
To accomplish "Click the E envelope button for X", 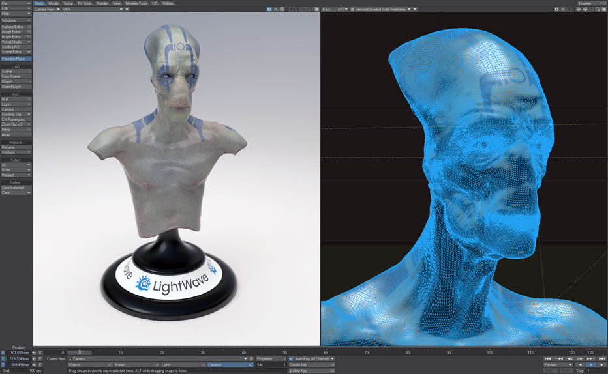I will (x=40, y=352).
